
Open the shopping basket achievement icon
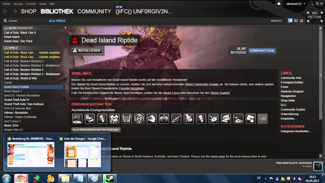(127, 119)
